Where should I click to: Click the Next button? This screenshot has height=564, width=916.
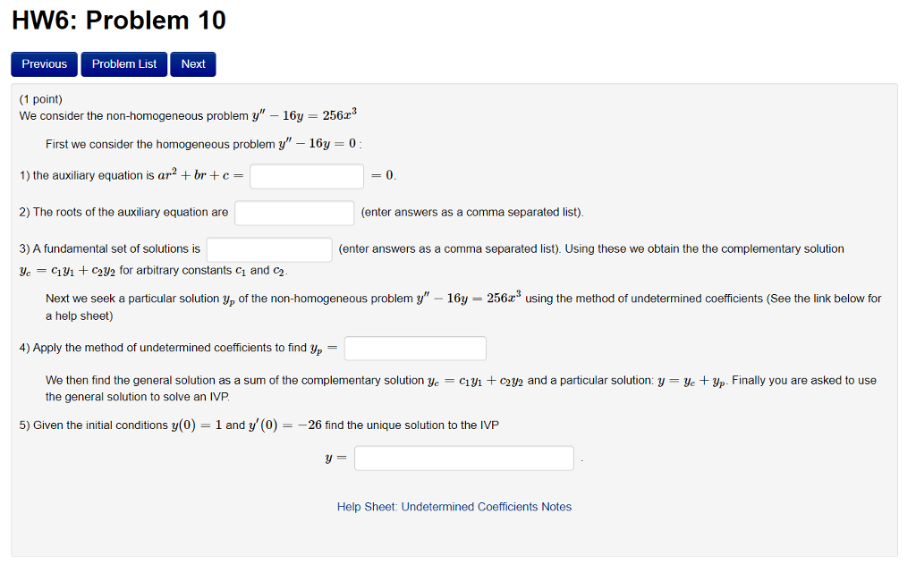192,63
